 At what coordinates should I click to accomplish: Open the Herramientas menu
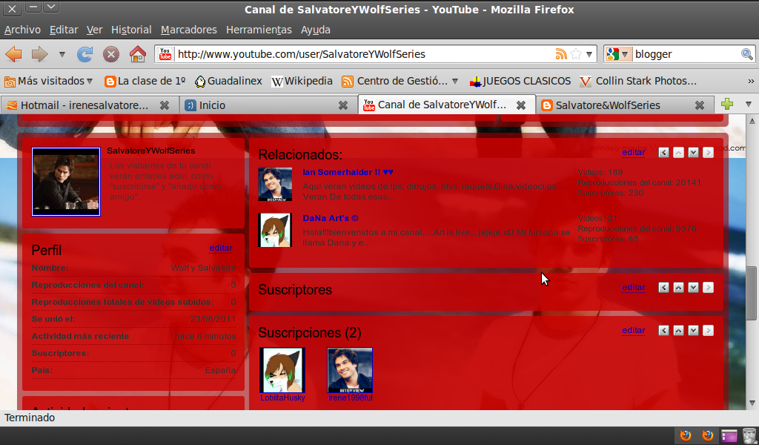click(259, 30)
